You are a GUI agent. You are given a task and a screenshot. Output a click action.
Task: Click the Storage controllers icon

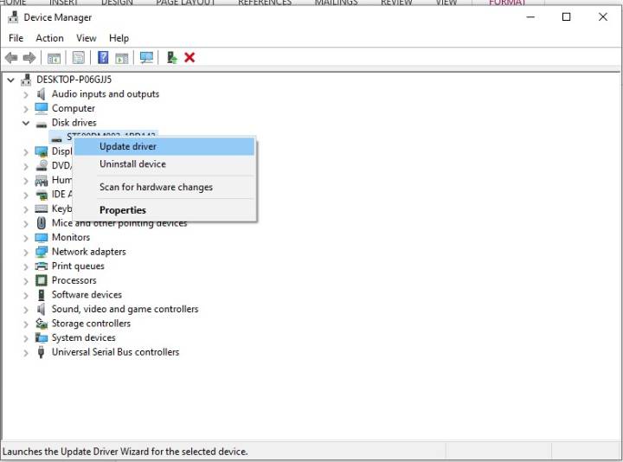pyautogui.click(x=42, y=324)
